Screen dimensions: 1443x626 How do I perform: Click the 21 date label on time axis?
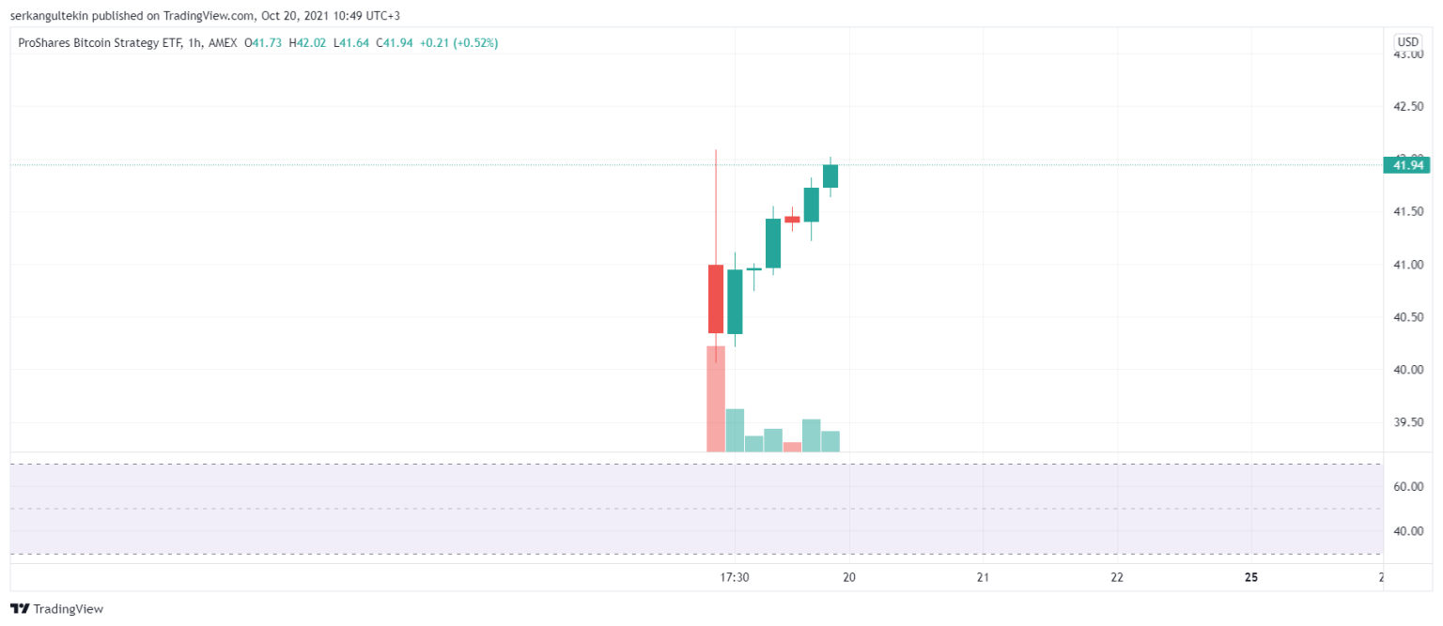984,577
